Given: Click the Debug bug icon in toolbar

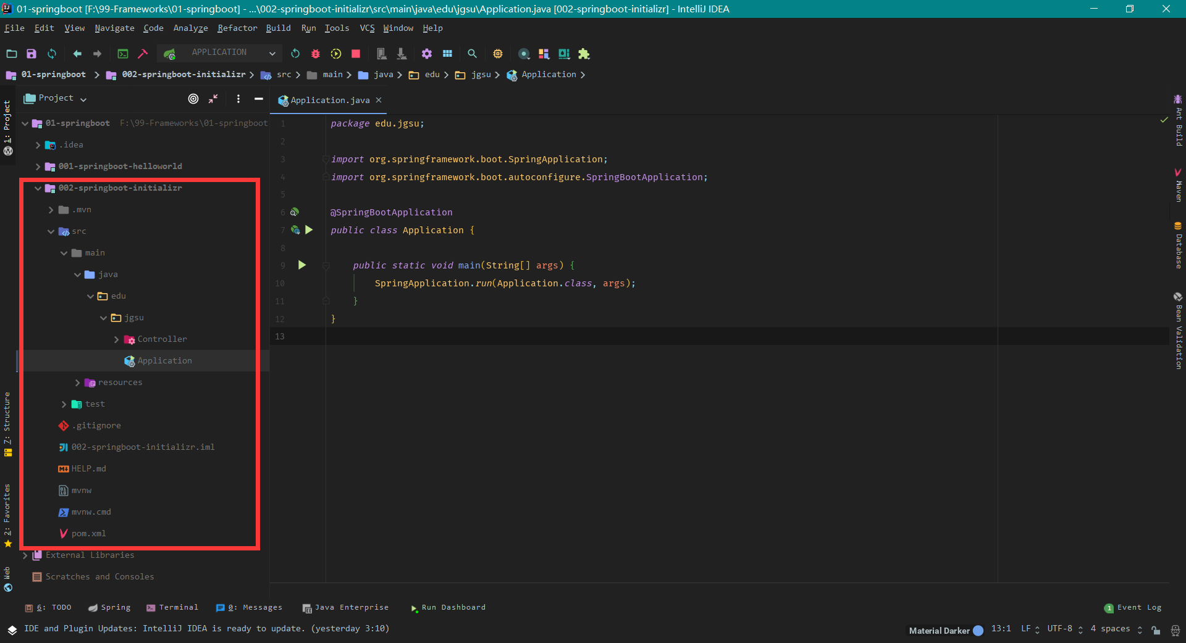Looking at the screenshot, I should click(x=316, y=54).
